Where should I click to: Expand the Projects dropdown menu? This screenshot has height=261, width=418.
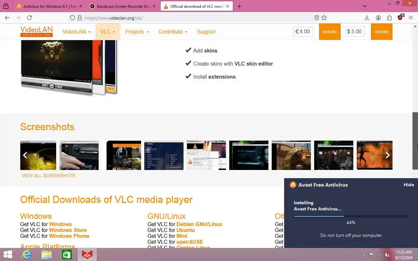(x=137, y=32)
